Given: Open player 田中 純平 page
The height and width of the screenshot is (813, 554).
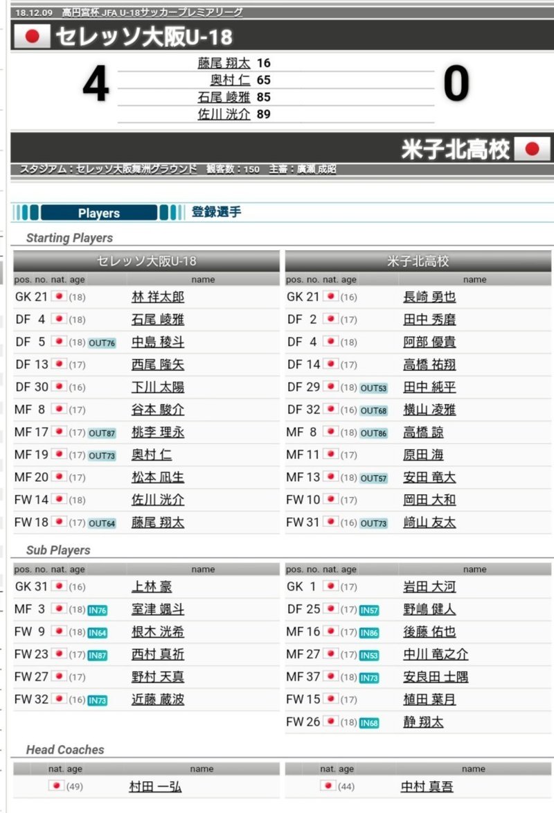Looking at the screenshot, I should click(429, 387).
